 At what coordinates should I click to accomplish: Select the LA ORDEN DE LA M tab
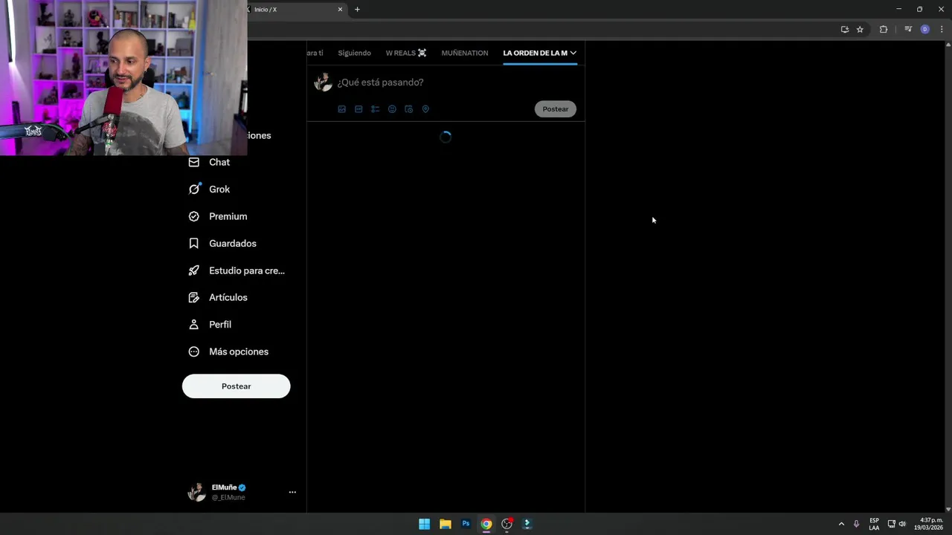pyautogui.click(x=535, y=53)
